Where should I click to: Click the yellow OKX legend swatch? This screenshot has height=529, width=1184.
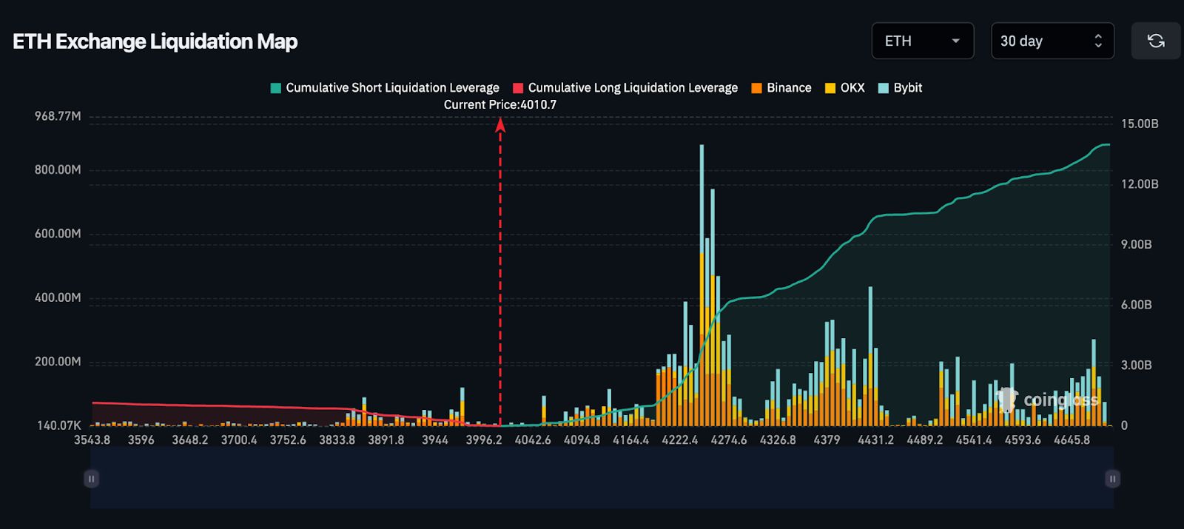pyautogui.click(x=830, y=88)
